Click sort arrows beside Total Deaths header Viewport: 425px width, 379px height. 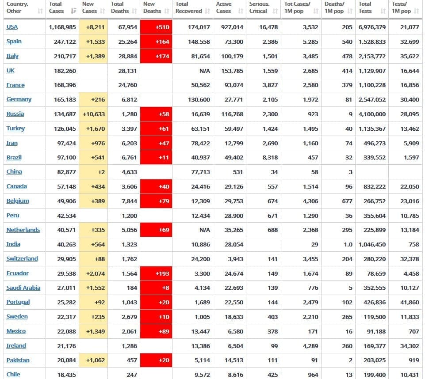(134, 11)
